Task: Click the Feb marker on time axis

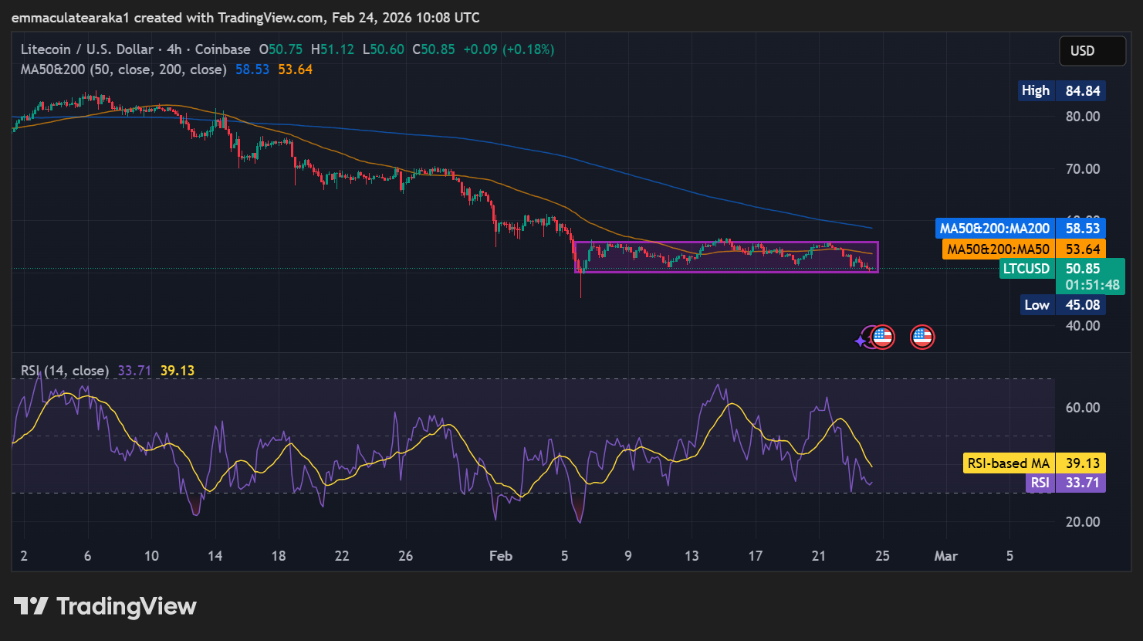Action: [500, 556]
